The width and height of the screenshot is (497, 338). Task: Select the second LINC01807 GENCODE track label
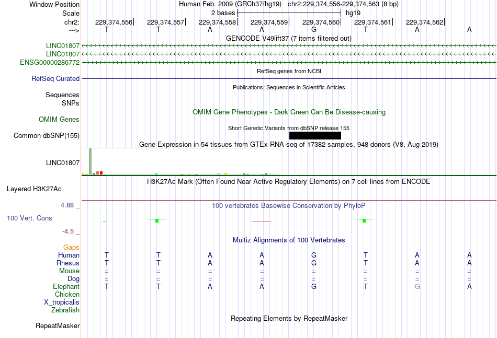click(62, 54)
